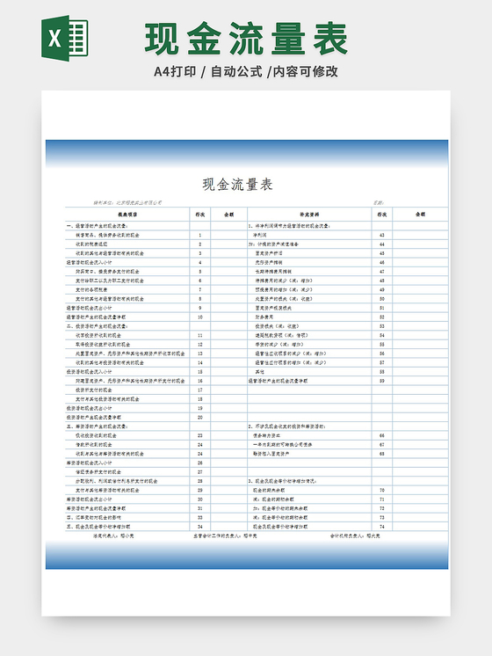Click the 其他 row label numbered 58
Screen dimensions: 492x656
259,371
